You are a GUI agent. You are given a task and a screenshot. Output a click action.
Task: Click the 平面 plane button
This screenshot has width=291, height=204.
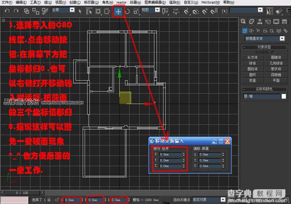pos(276,81)
